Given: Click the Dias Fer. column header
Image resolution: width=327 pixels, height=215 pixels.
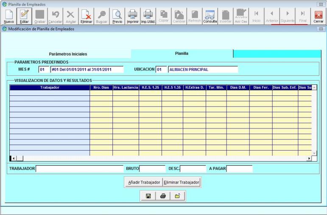Looking at the screenshot, I should coord(261,87).
